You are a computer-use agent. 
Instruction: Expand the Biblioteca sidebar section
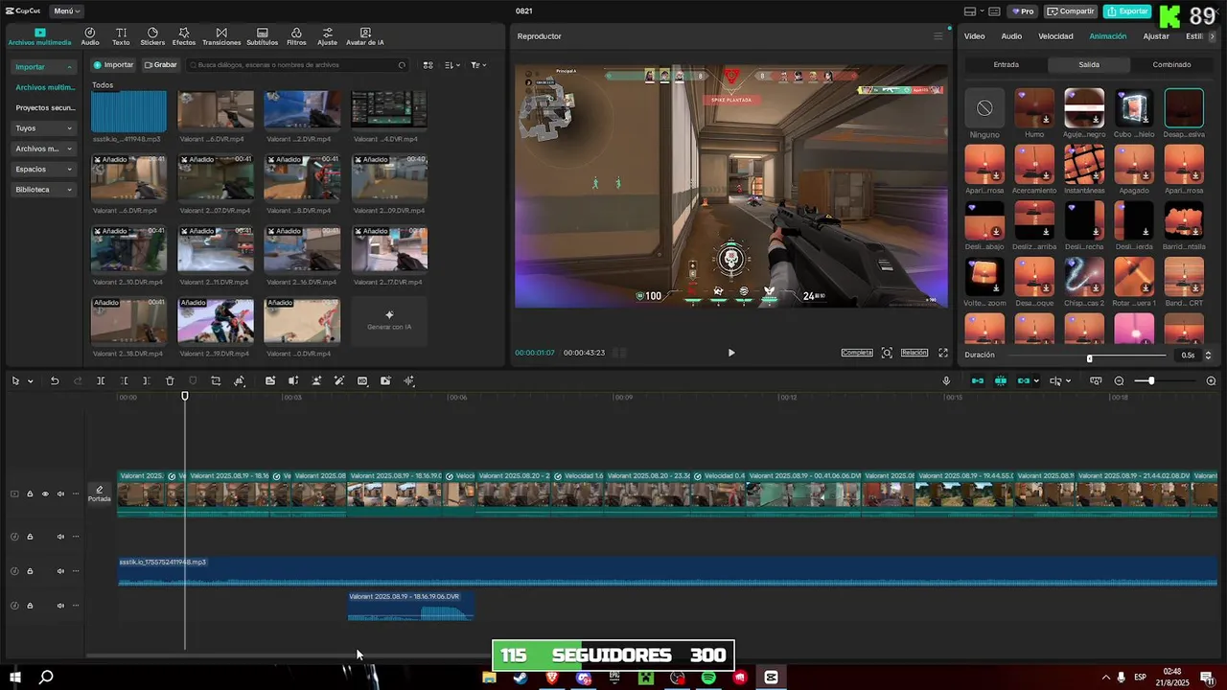[x=44, y=190]
